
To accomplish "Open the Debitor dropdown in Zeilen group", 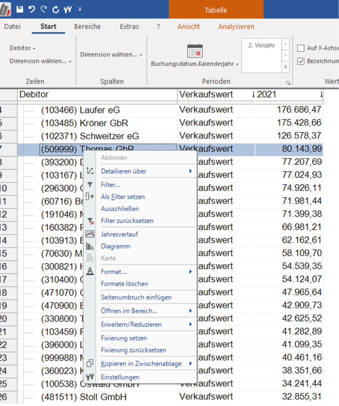I will 23,48.
